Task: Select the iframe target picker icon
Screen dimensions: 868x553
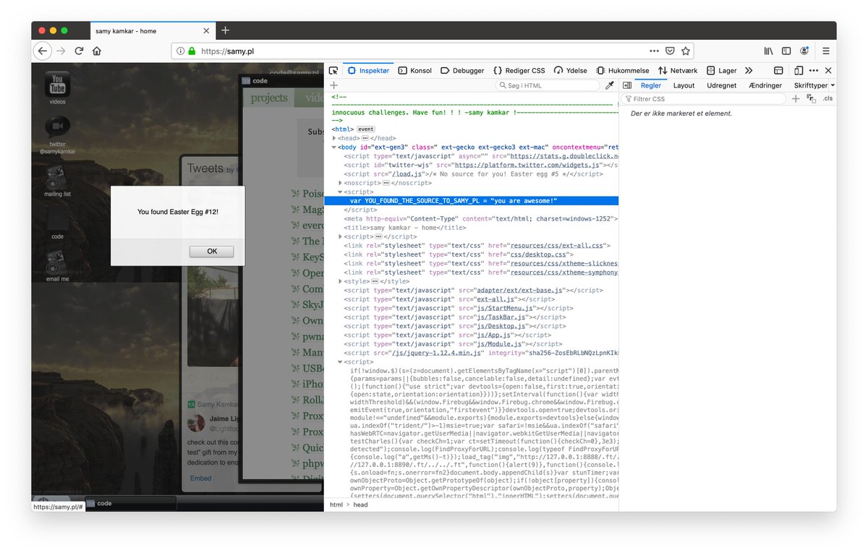Action: click(778, 71)
